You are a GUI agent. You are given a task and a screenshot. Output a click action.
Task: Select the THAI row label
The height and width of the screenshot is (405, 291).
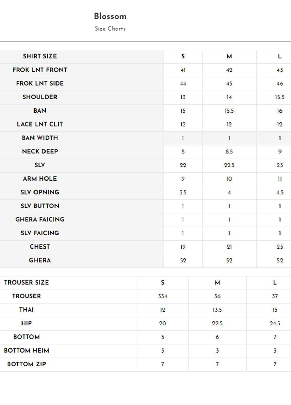[26, 310]
